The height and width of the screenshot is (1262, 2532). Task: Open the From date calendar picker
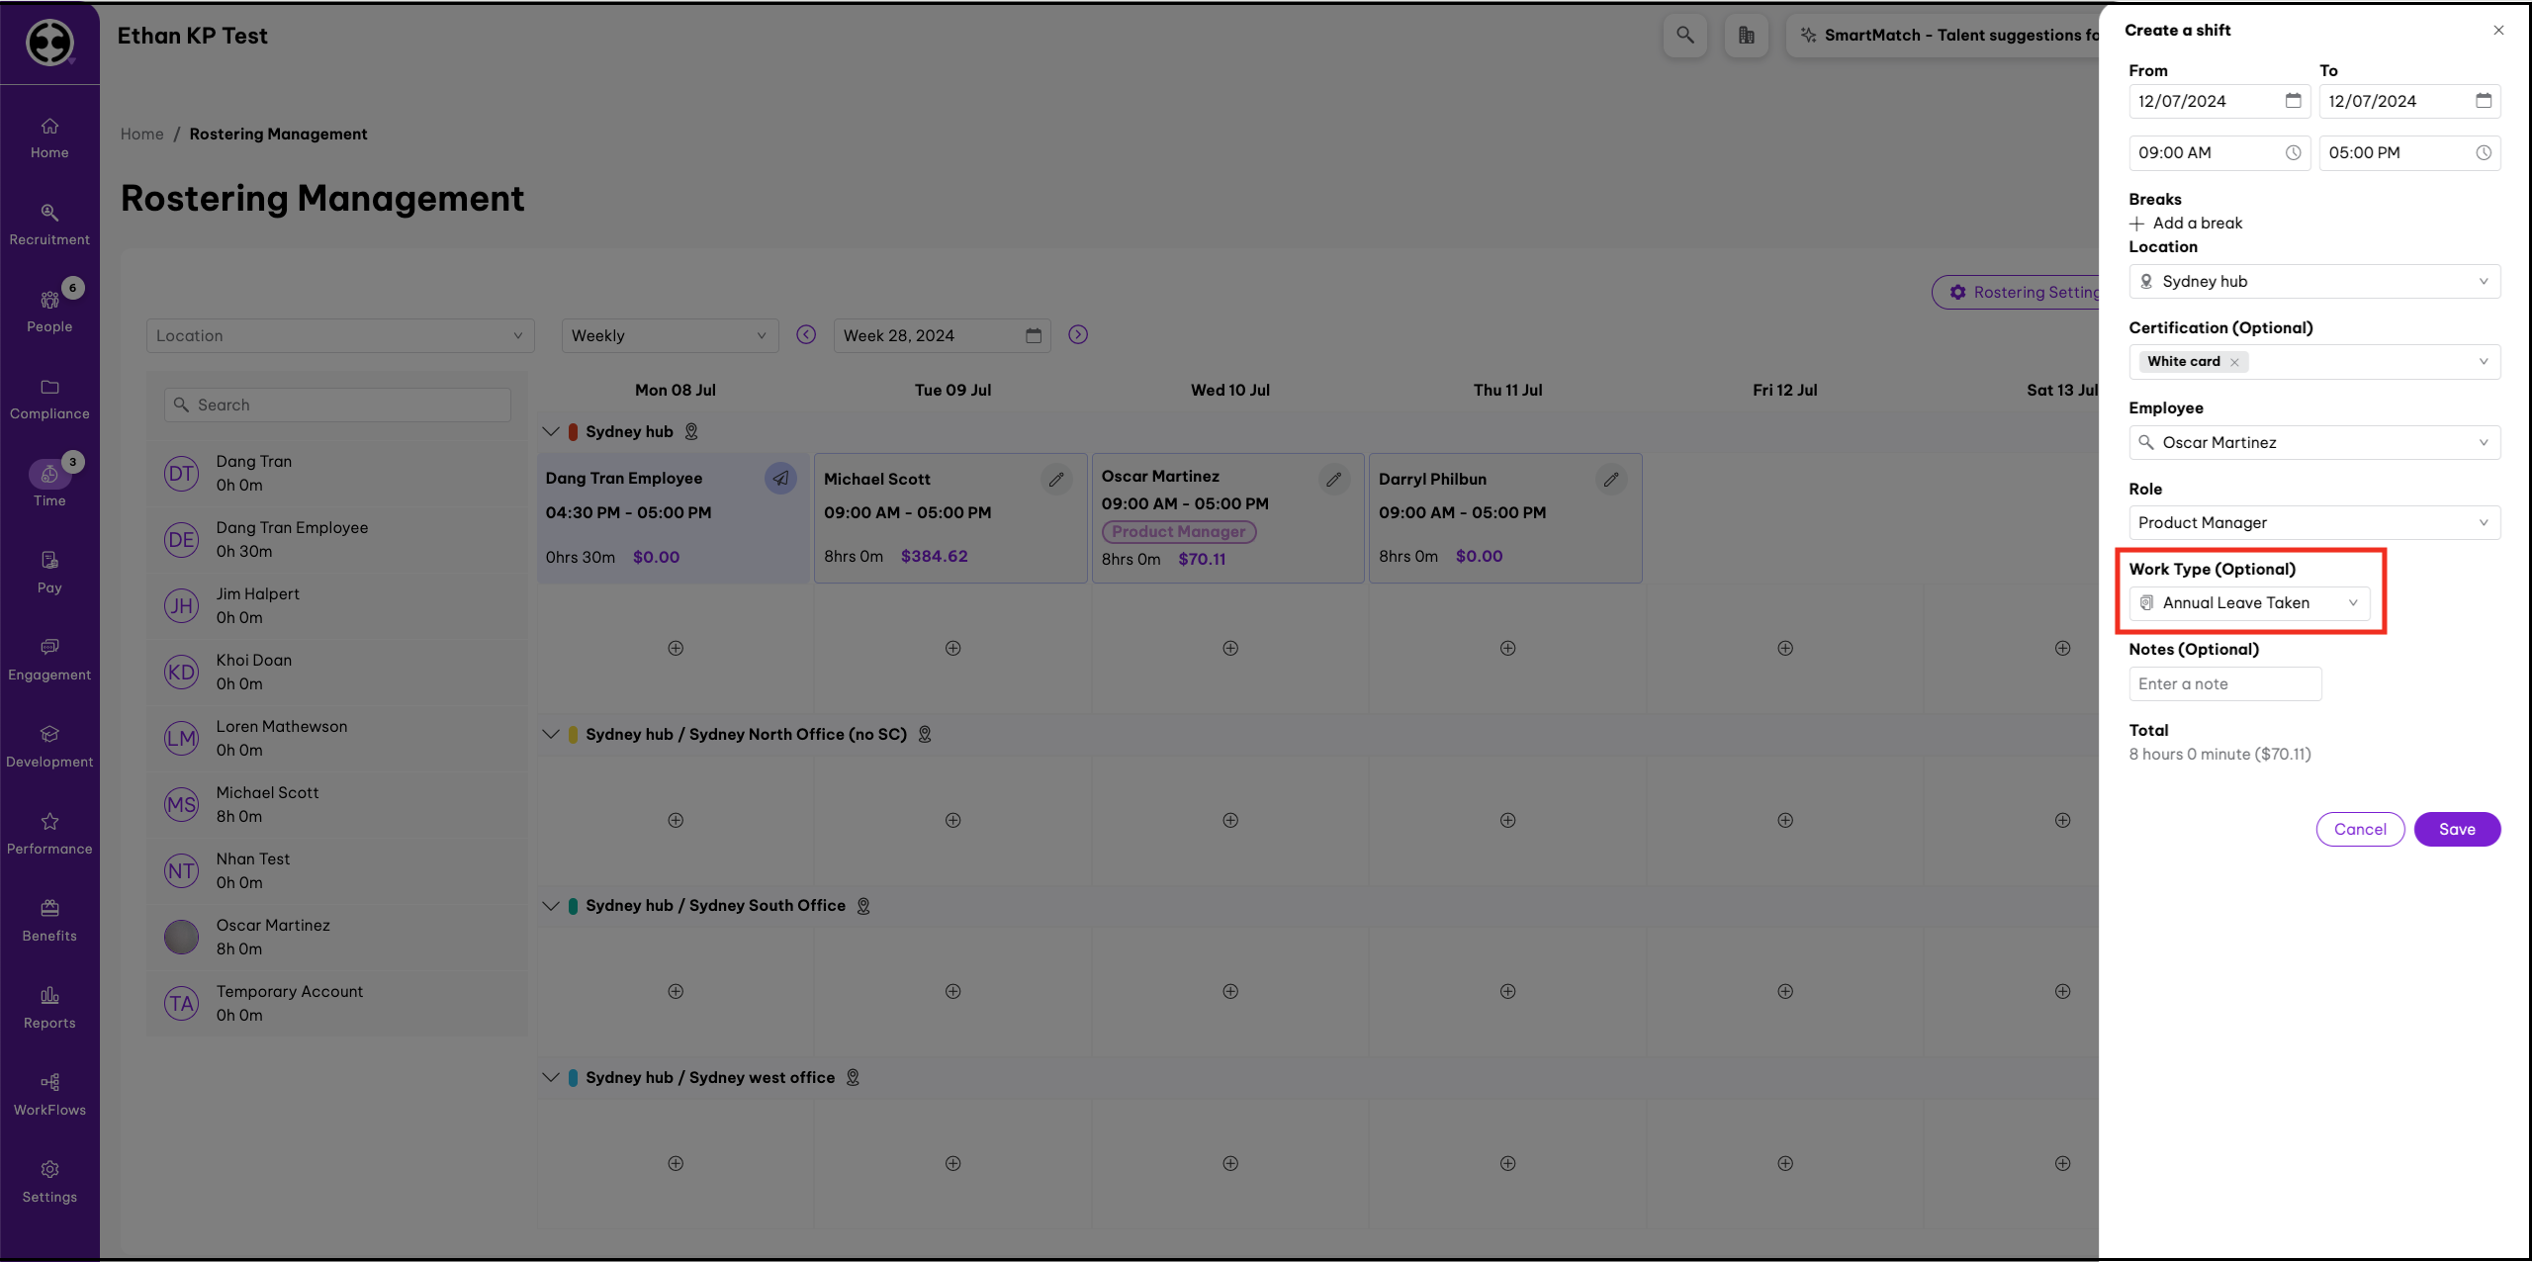(2293, 101)
